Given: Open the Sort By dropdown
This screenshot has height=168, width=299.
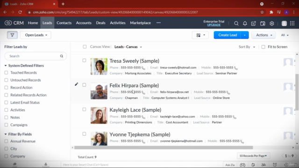Looking at the screenshot, I should point(247,47).
